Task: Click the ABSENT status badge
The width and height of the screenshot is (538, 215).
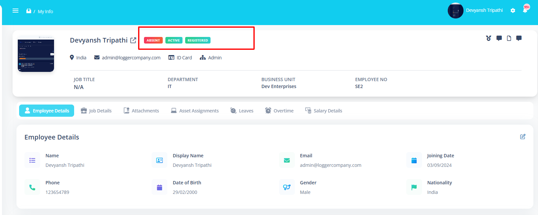Action: pos(153,40)
